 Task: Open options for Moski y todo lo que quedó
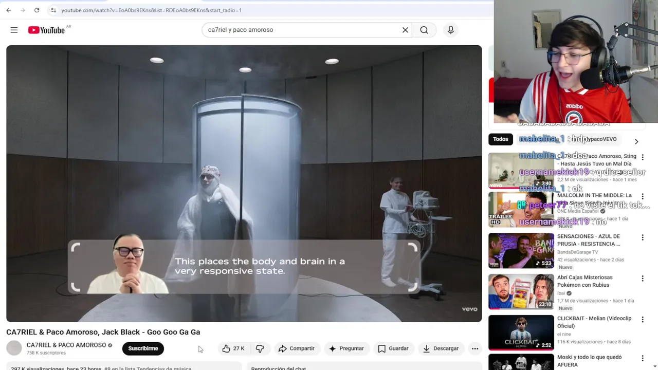pyautogui.click(x=642, y=358)
